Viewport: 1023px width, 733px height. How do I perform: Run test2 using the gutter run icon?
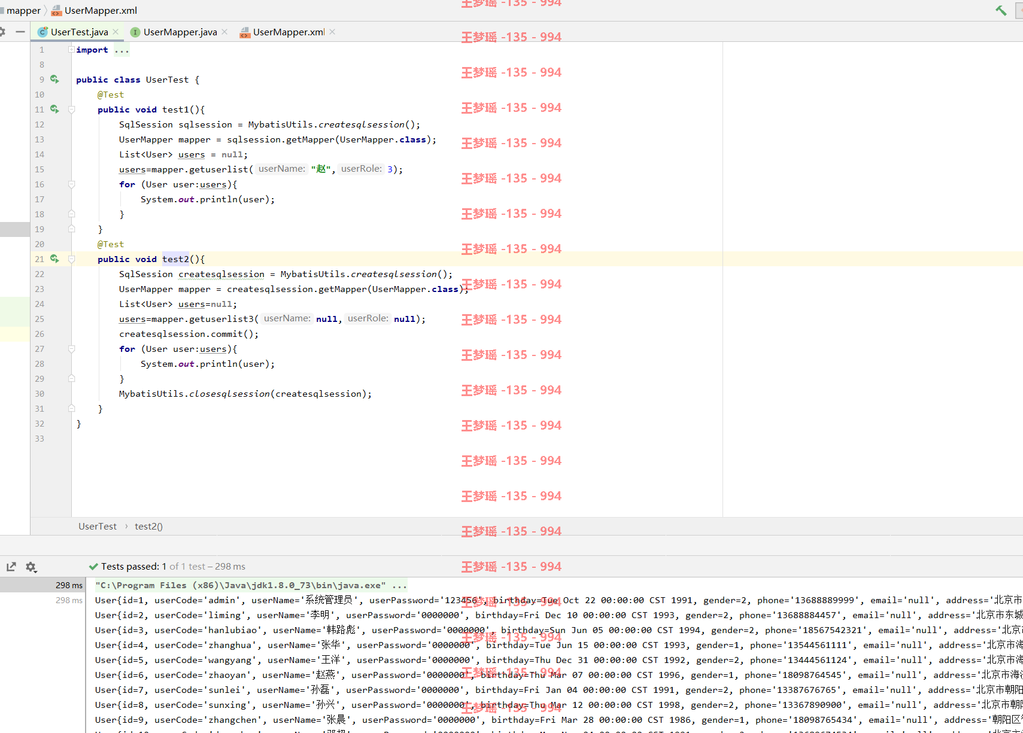(54, 258)
